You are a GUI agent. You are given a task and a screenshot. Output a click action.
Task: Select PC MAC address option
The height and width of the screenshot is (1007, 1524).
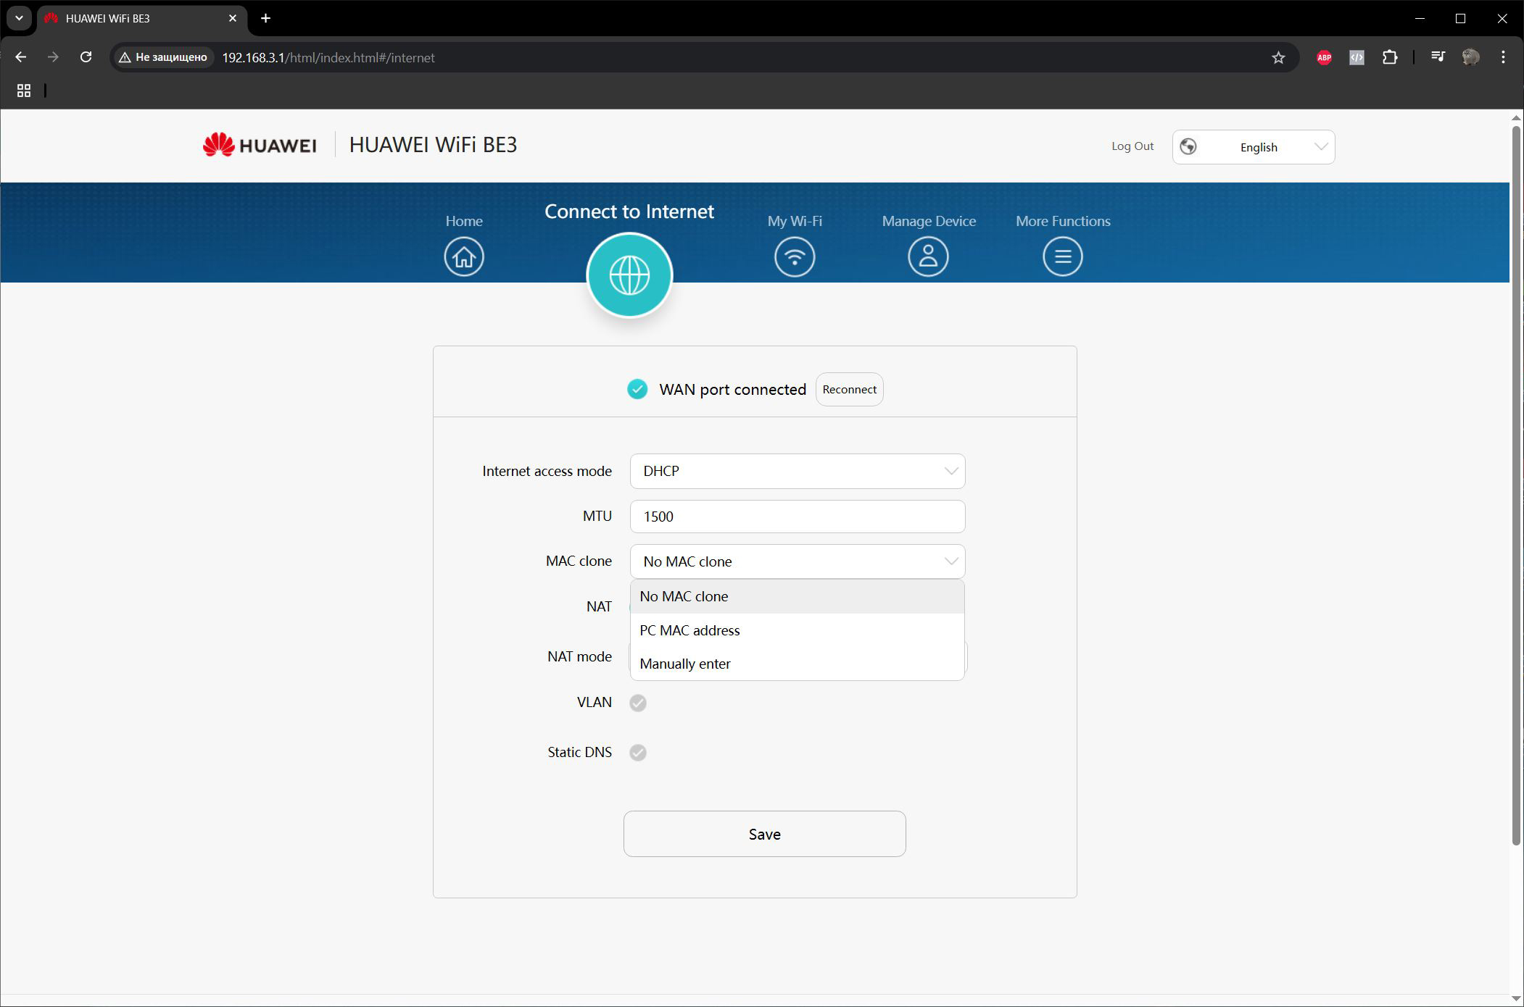pos(798,630)
